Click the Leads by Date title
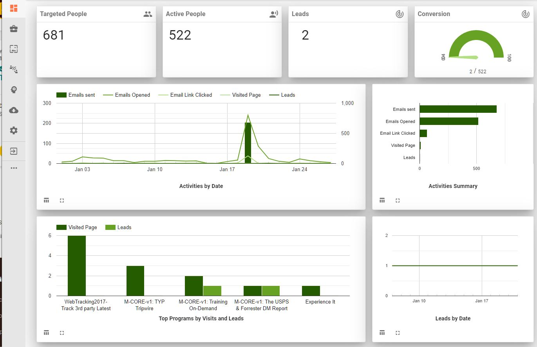537x347 pixels. click(x=453, y=318)
